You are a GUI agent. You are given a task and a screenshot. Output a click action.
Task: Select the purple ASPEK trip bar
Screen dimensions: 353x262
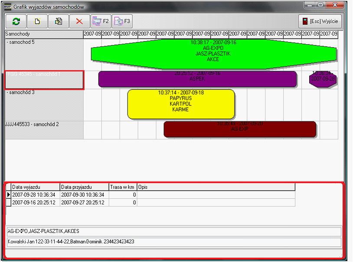click(x=197, y=79)
